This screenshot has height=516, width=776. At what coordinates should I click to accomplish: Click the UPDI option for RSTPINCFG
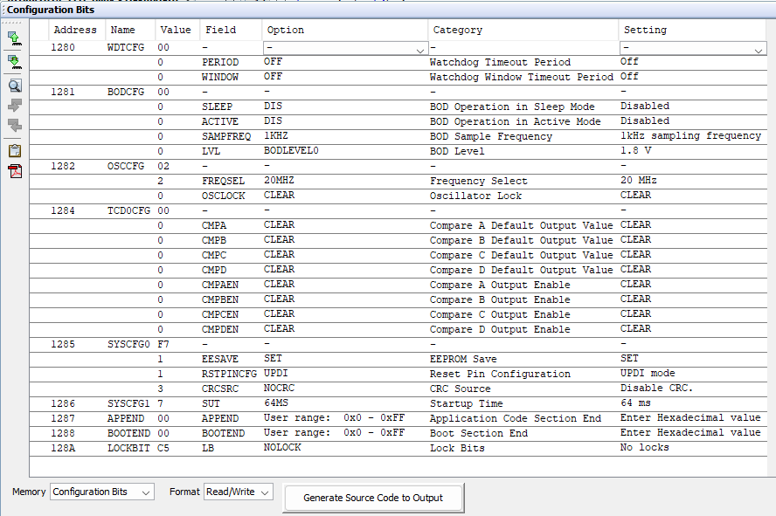(275, 373)
